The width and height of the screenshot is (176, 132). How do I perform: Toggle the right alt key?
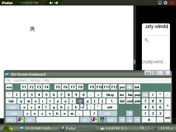pos(85,120)
